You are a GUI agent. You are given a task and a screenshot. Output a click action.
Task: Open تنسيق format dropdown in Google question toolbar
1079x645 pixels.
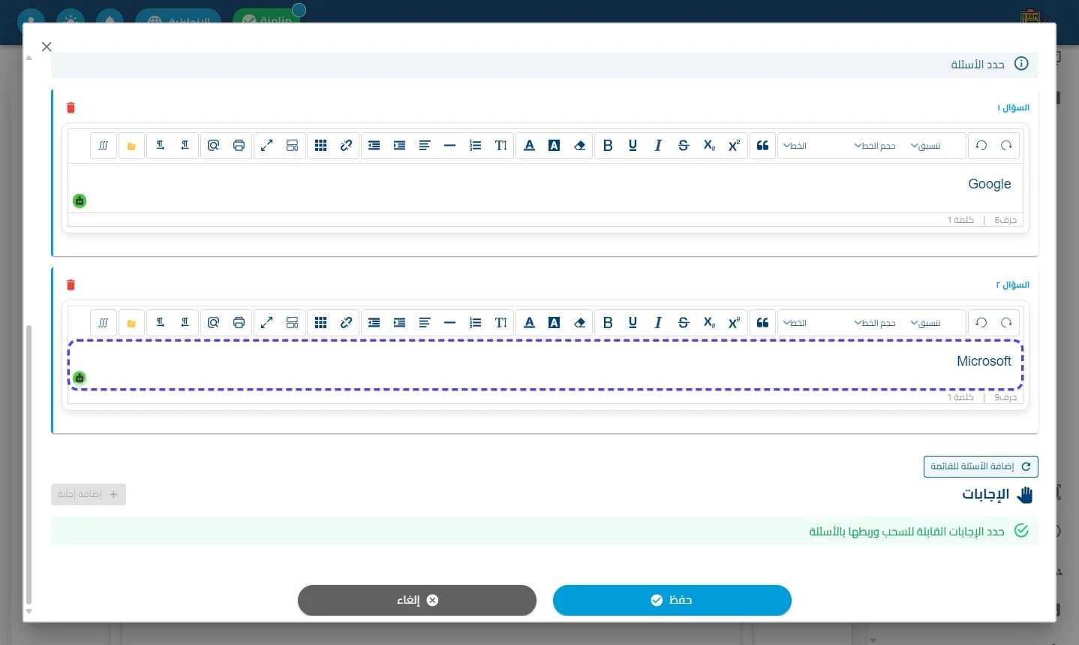tap(926, 146)
